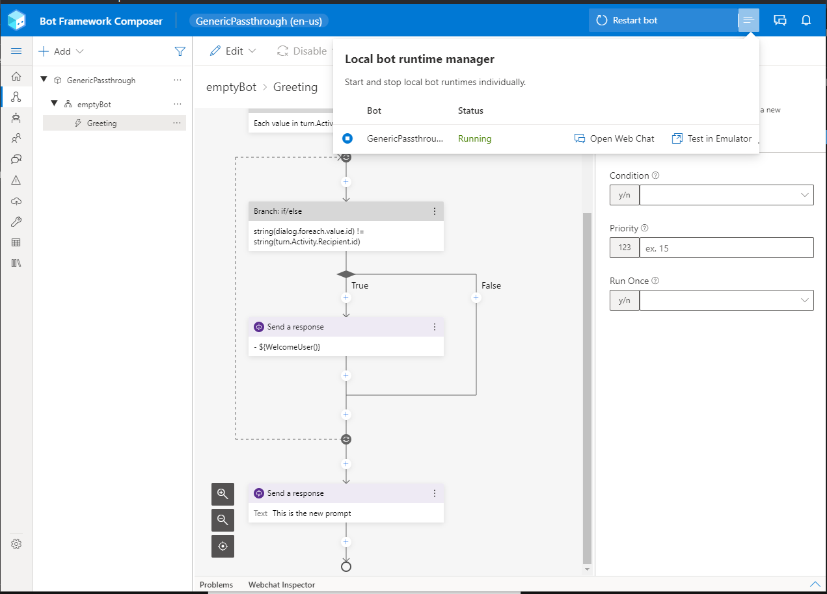Screen dimensions: 827x594
Task: Show Condition field help tooltip icon
Action: tap(655, 175)
